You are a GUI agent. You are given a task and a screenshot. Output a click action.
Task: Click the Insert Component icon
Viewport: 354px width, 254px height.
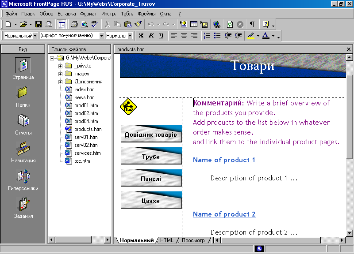tap(184, 24)
